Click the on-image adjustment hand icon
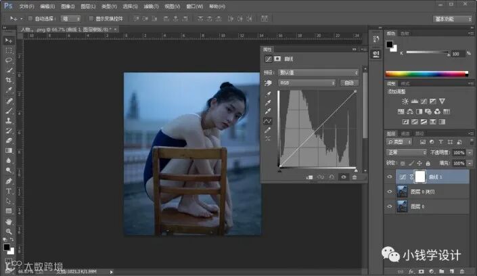477x276 pixels. [268, 83]
